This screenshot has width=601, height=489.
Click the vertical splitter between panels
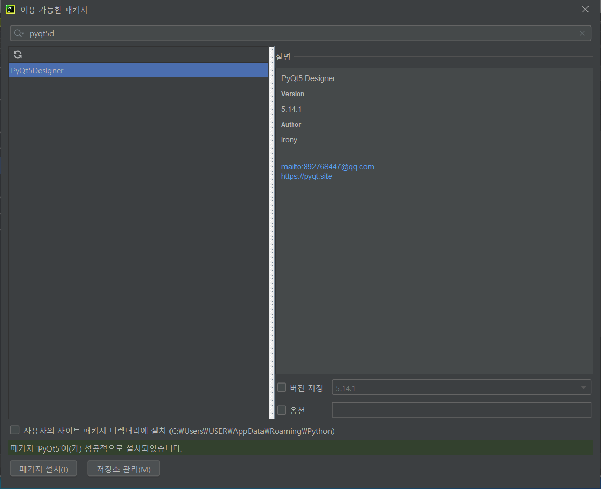pos(272,233)
